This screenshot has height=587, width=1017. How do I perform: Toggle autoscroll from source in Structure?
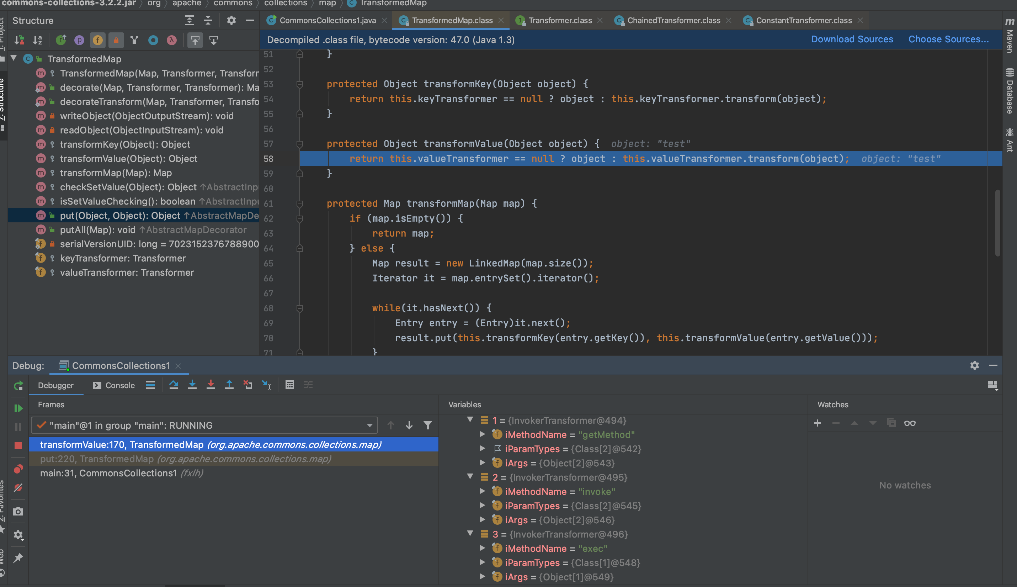pos(214,40)
